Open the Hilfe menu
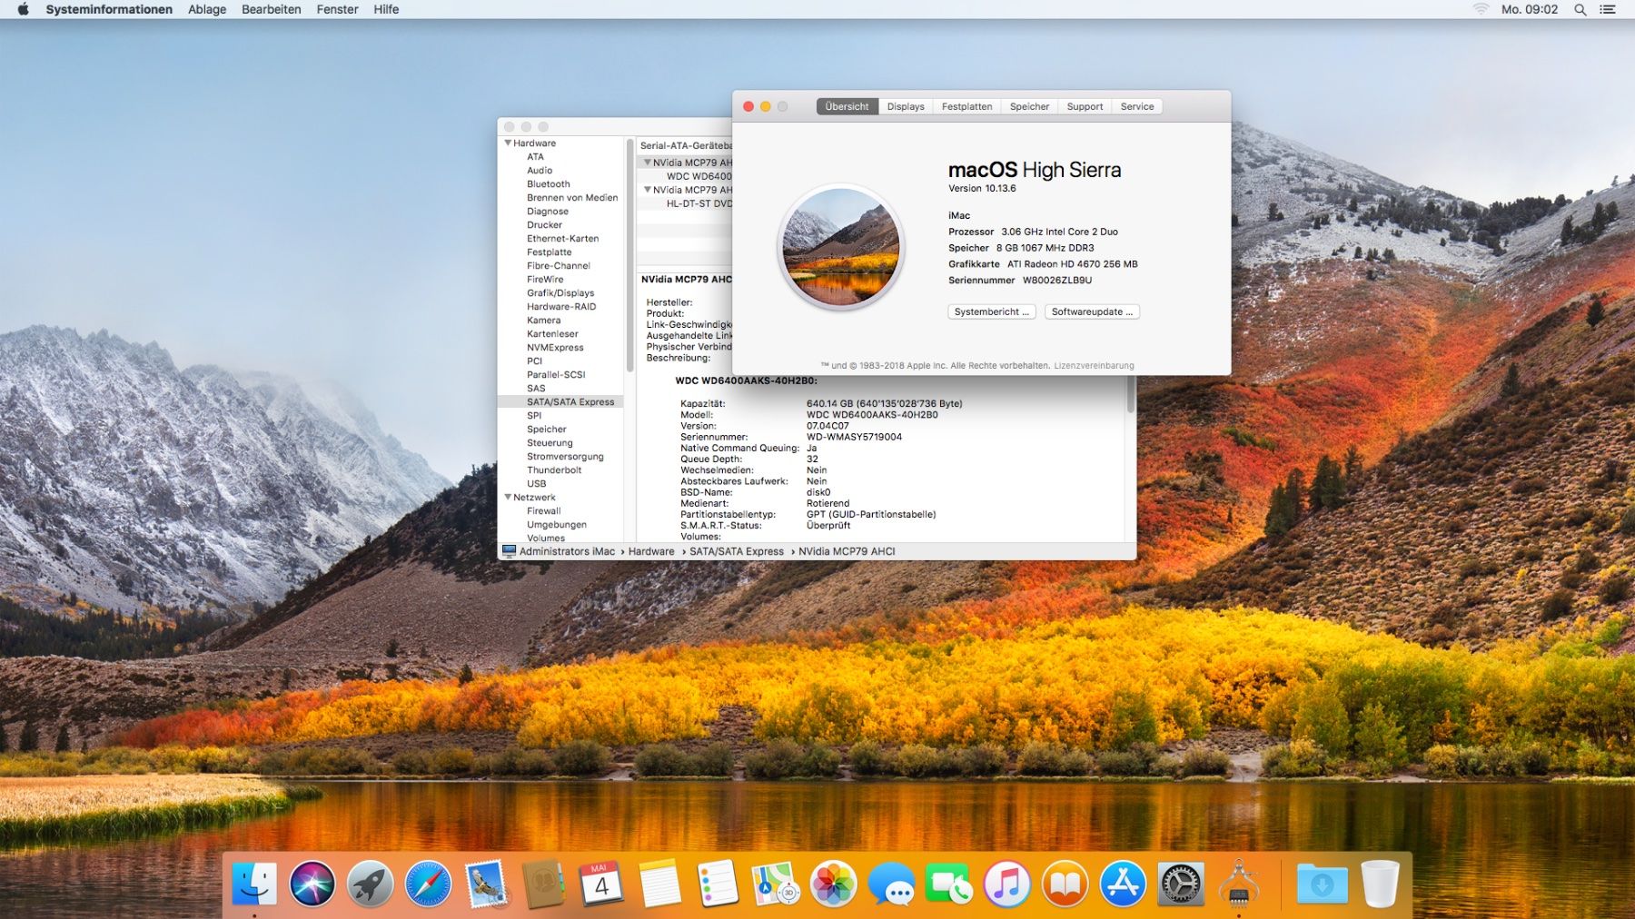Screen dimensions: 1635x919 pos(386,9)
